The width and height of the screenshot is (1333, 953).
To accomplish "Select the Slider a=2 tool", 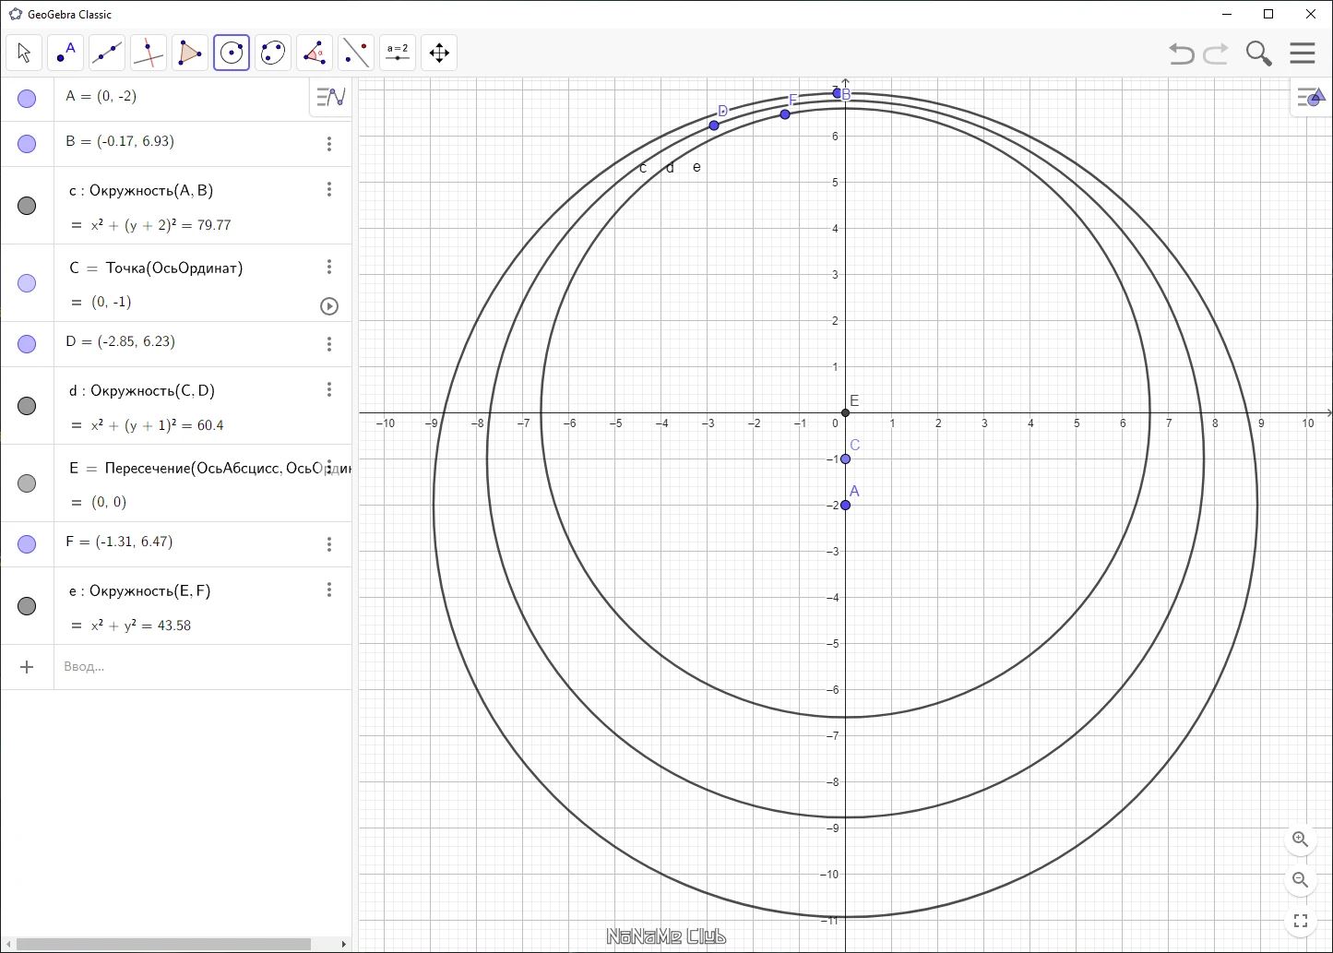I will click(x=398, y=53).
